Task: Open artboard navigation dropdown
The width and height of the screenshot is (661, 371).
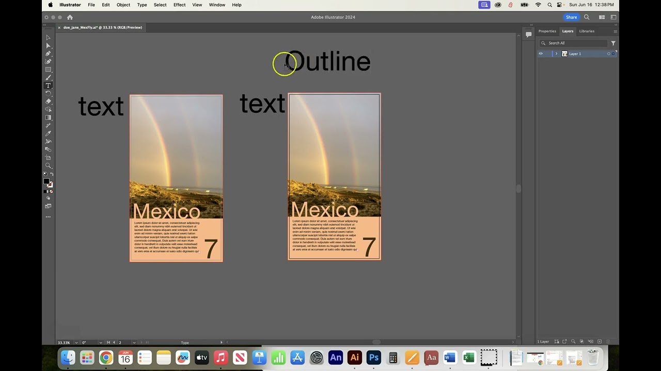Action: [x=134, y=342]
